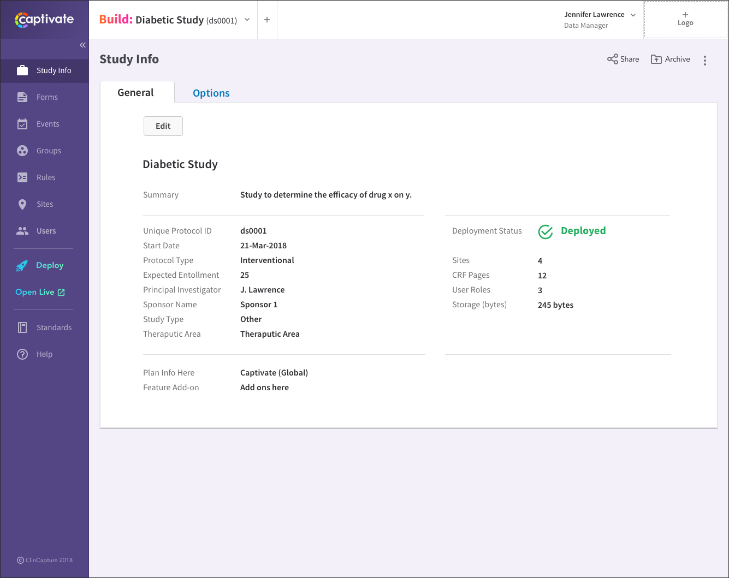Open the Help question mark icon
The height and width of the screenshot is (578, 729).
click(x=22, y=354)
